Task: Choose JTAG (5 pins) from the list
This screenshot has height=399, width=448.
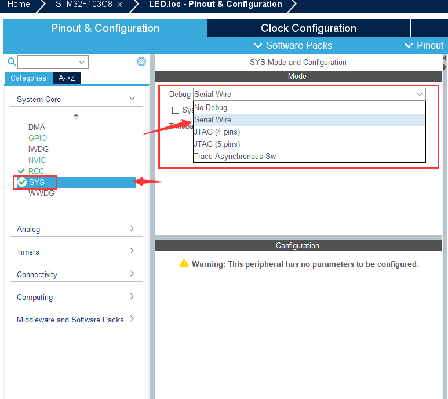Action: tap(217, 144)
